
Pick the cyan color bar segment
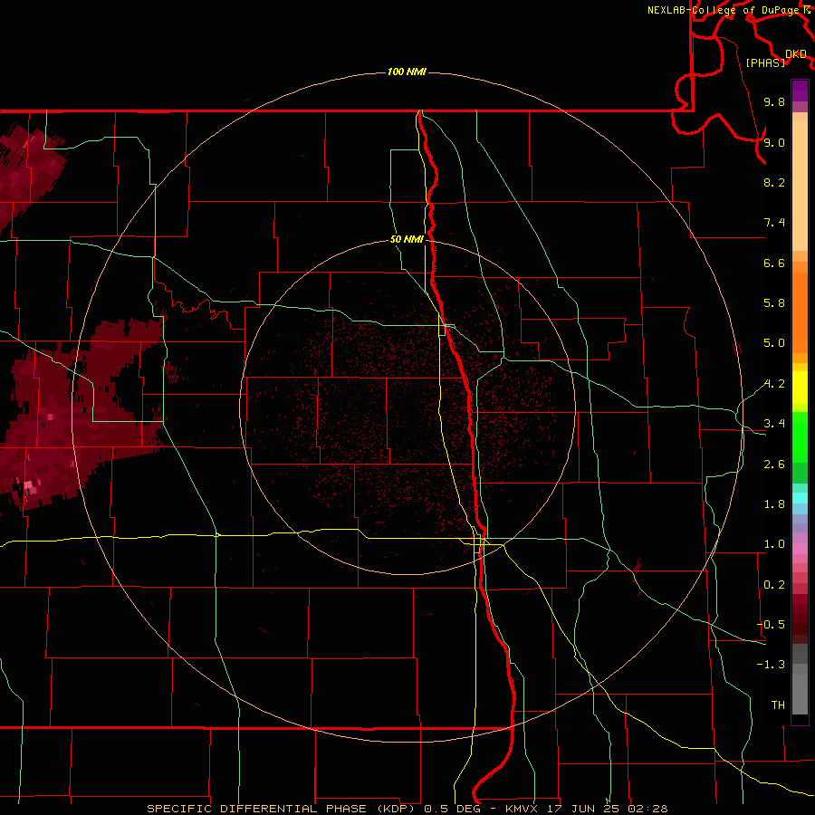[800, 498]
